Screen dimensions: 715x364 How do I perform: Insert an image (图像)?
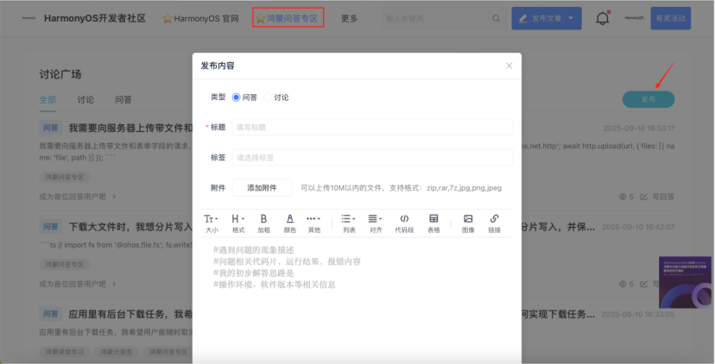(x=468, y=223)
